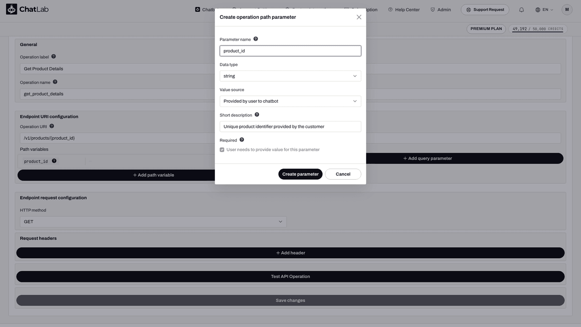Viewport: 581px width, 327px height.
Task: Click the Cancel button
Action: tap(343, 174)
